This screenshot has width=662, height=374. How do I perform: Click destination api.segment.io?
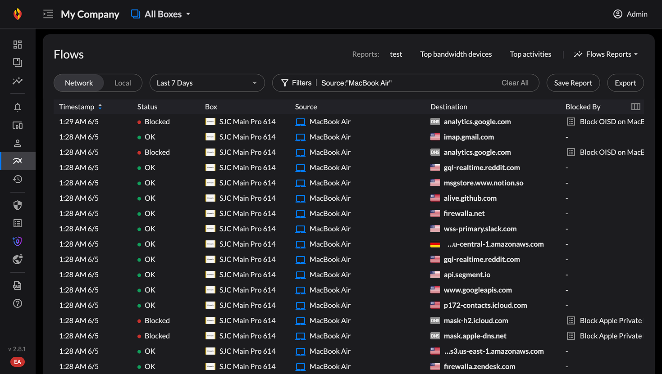tap(467, 275)
